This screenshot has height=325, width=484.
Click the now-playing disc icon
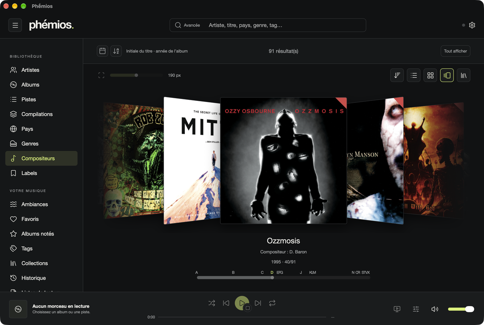(x=18, y=309)
